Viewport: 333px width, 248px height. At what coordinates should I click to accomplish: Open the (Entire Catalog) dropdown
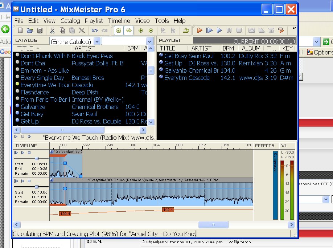(97, 41)
